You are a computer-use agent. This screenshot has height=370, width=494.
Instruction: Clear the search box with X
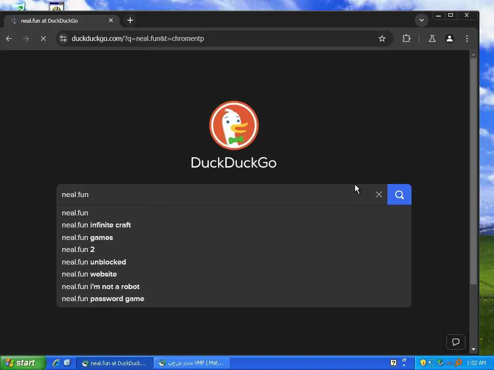pos(379,195)
